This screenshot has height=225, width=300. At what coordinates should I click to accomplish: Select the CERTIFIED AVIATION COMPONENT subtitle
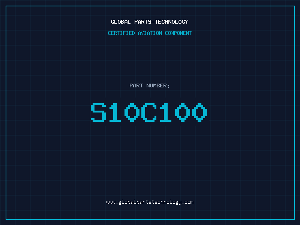click(150, 33)
